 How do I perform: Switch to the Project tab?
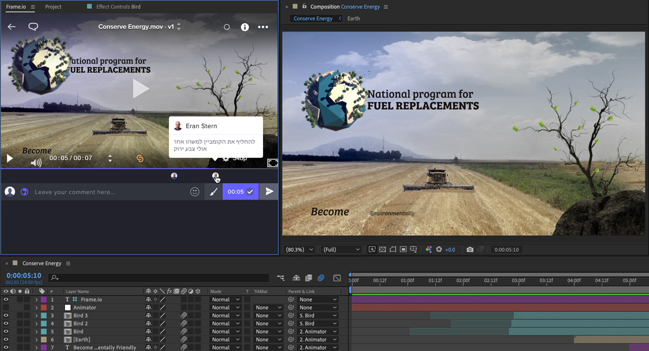click(53, 7)
